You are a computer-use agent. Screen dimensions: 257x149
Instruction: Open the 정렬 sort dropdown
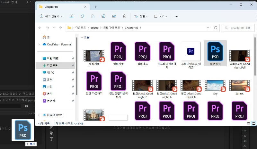pyautogui.click(x=141, y=16)
